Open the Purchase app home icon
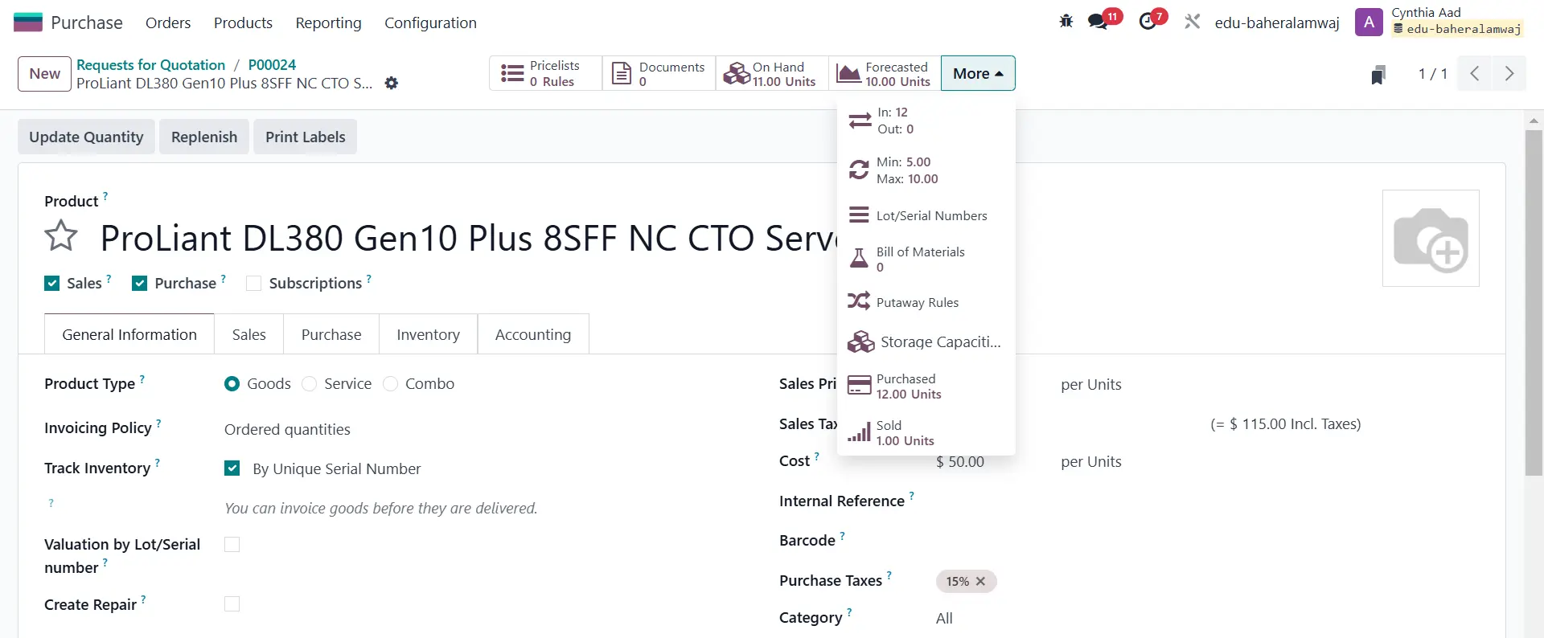 click(28, 22)
